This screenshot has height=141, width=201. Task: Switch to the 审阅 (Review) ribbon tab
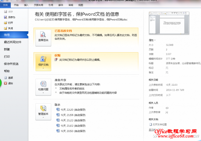[x=71, y=5]
